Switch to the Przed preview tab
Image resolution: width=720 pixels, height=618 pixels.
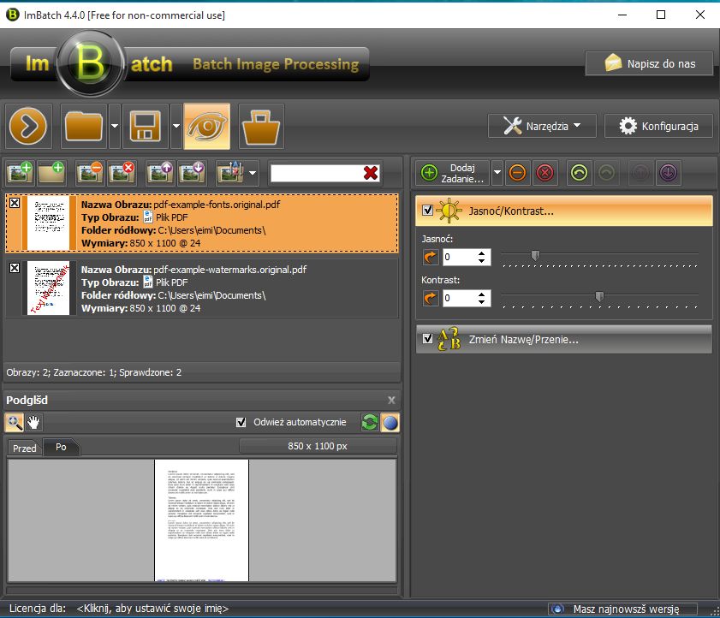[24, 449]
